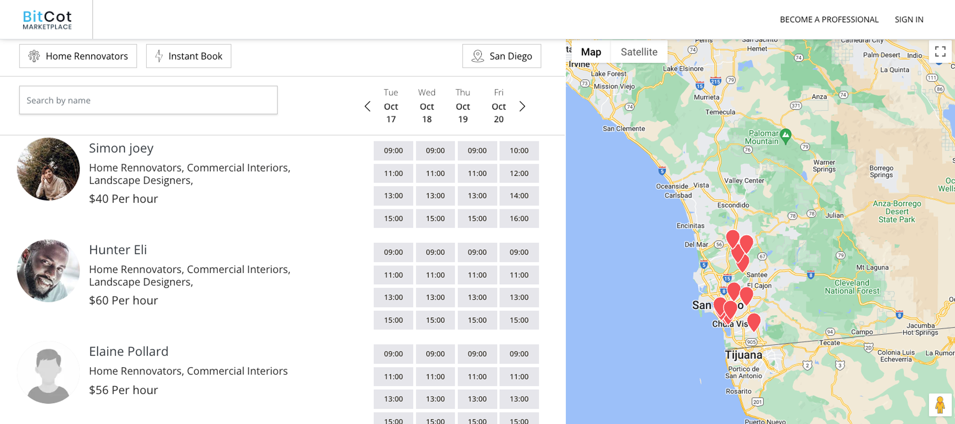Book Simon joey's 10:00 Friday slot
The width and height of the screenshot is (955, 424).
click(519, 151)
